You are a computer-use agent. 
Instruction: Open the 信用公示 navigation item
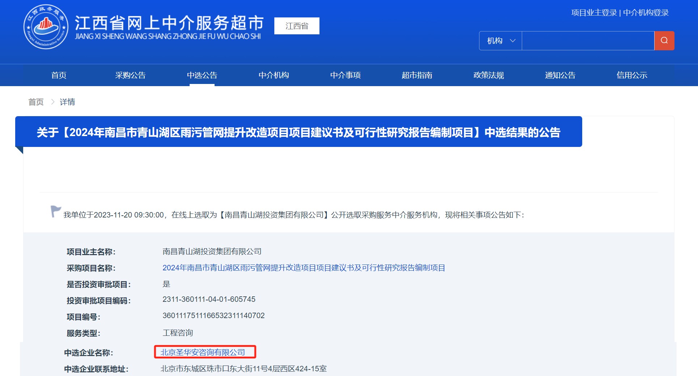(x=632, y=75)
